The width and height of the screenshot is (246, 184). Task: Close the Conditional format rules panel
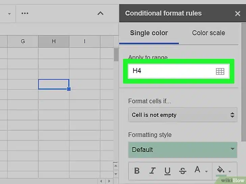(238, 14)
